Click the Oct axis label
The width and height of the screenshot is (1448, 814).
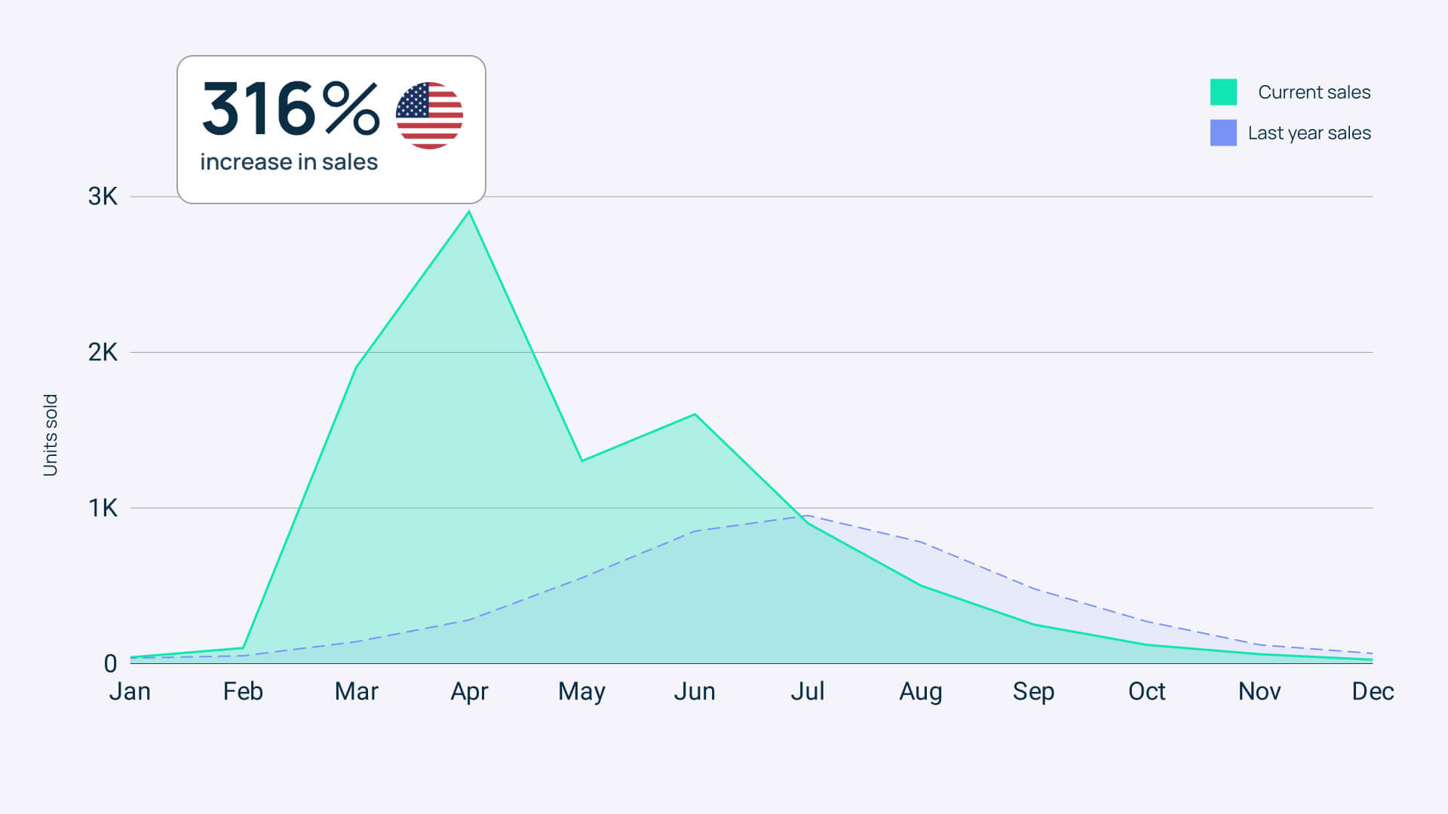(1146, 691)
